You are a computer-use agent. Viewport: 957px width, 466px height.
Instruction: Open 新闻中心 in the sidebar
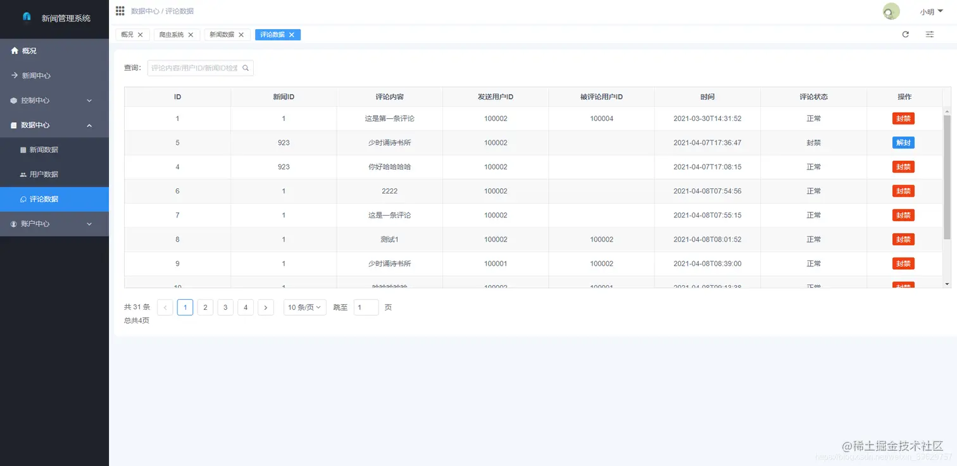pos(54,75)
